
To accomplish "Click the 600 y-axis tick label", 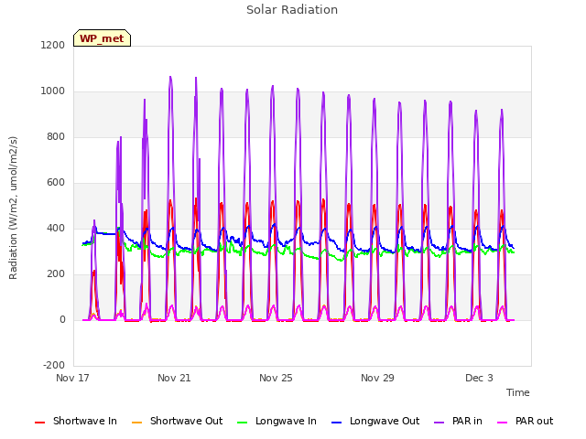I will click(56, 183).
